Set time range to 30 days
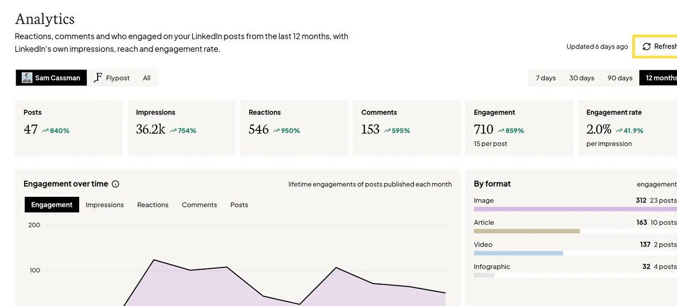This screenshot has width=677, height=306. 582,78
